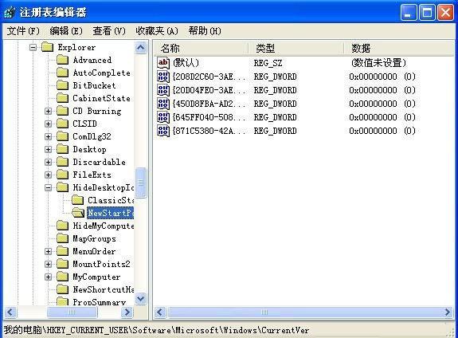
Task: Click the tree pane horizontal scroll thumb
Action: coord(72,312)
